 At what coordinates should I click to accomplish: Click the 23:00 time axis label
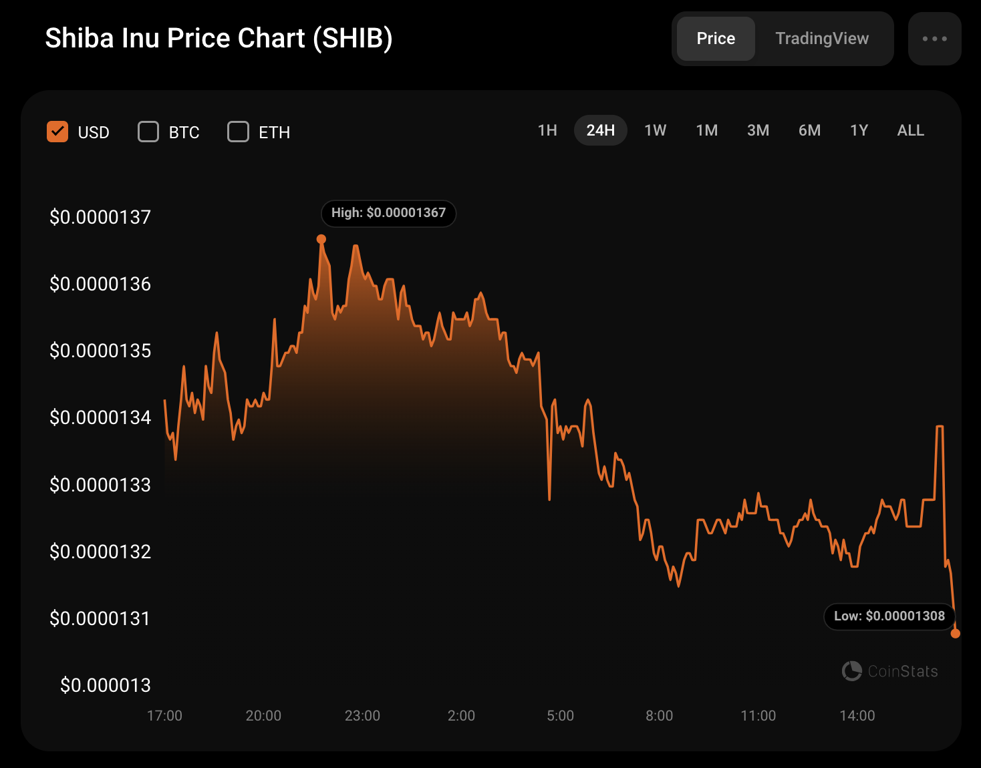pos(362,716)
